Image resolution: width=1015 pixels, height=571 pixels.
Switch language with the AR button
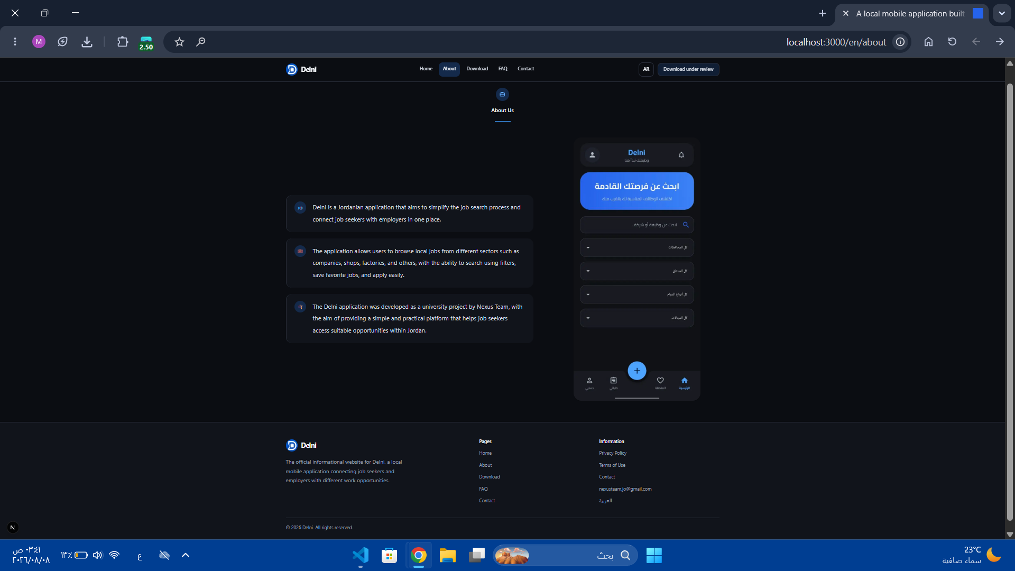646,69
